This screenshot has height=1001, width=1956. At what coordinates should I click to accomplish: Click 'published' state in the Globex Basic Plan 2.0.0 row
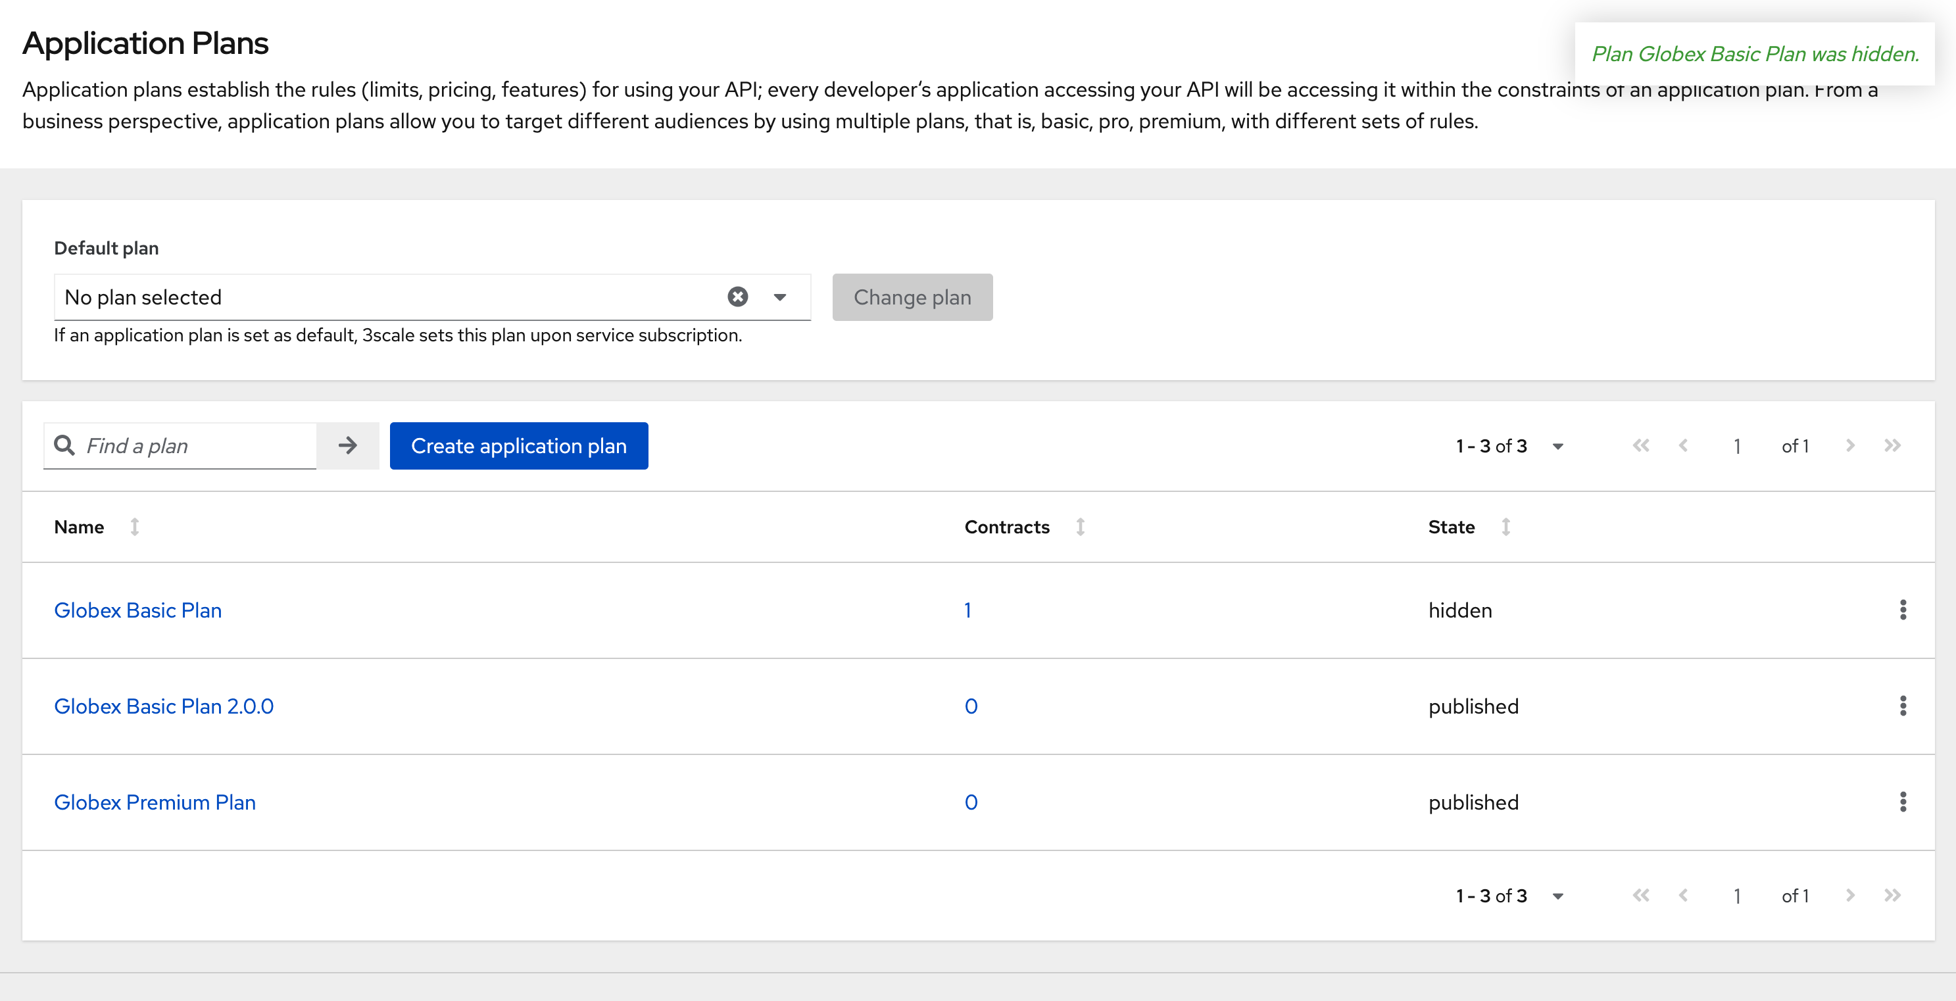point(1473,706)
